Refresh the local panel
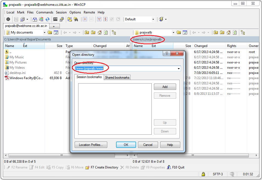 pos(106,32)
